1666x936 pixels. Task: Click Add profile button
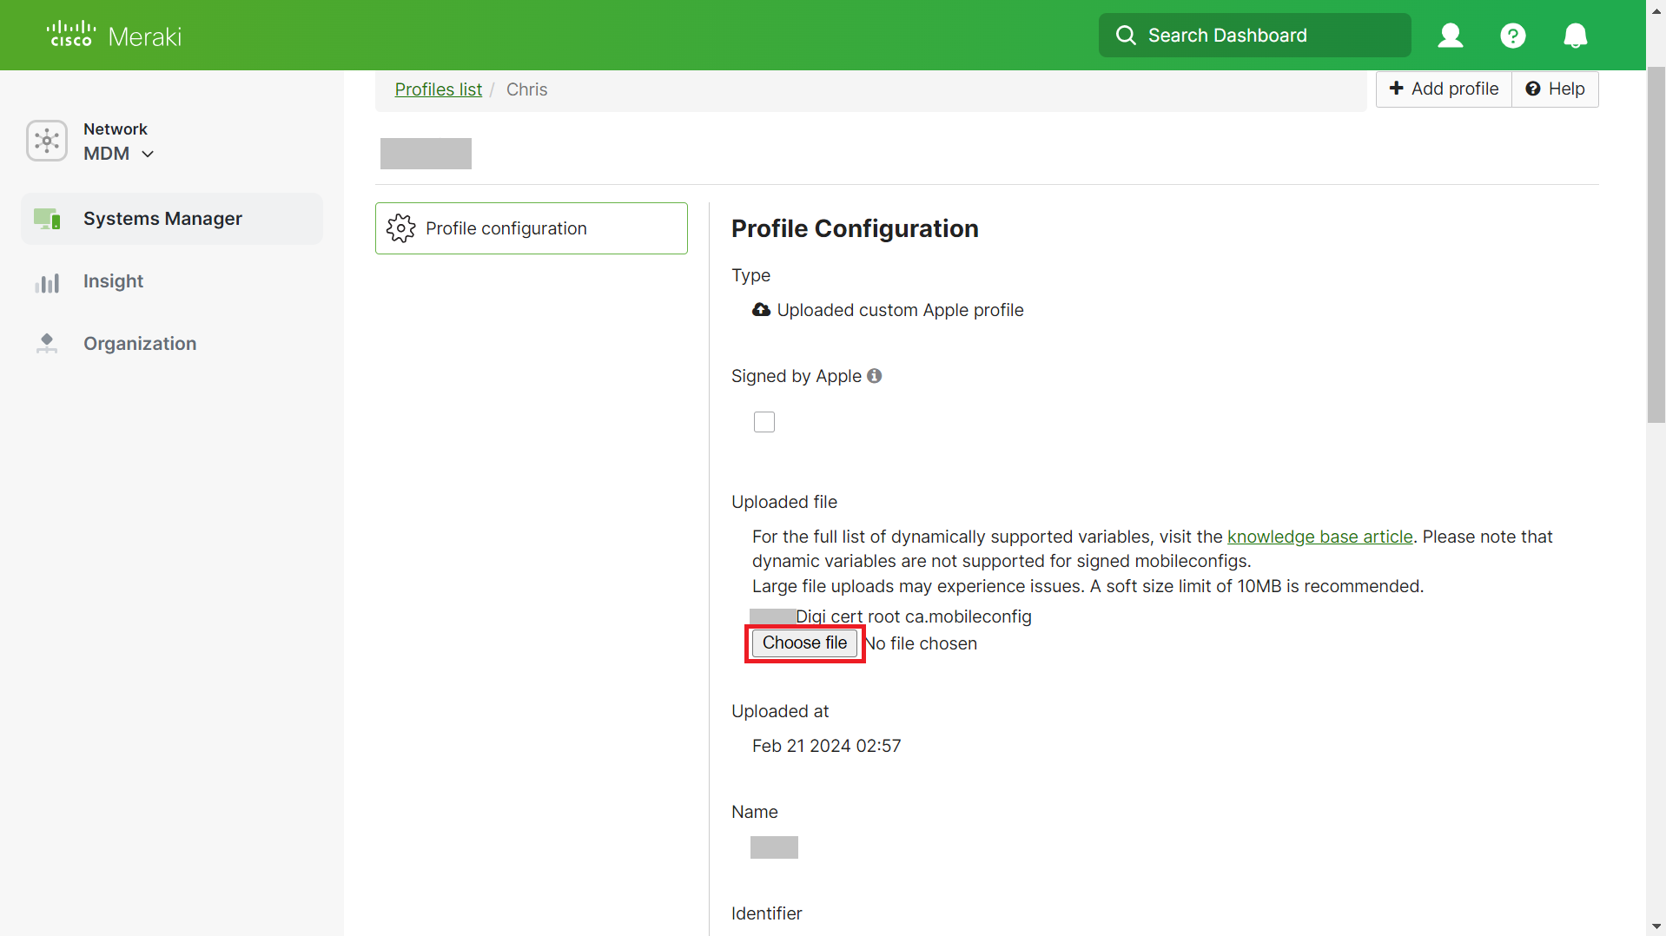[x=1444, y=89]
